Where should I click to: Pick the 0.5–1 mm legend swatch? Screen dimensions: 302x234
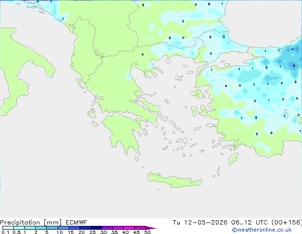19,228
